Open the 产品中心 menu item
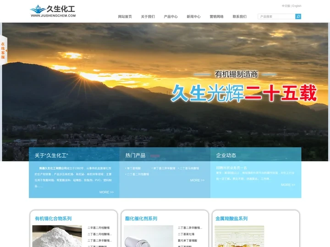Viewport: 330px width, 247px height. pos(170,16)
